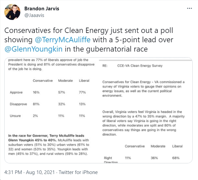Follow the @TerryMcAuliffe mention link

pos(63,40)
